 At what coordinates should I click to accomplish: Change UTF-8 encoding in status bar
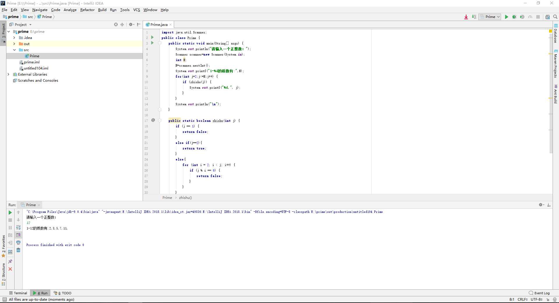[536, 300]
